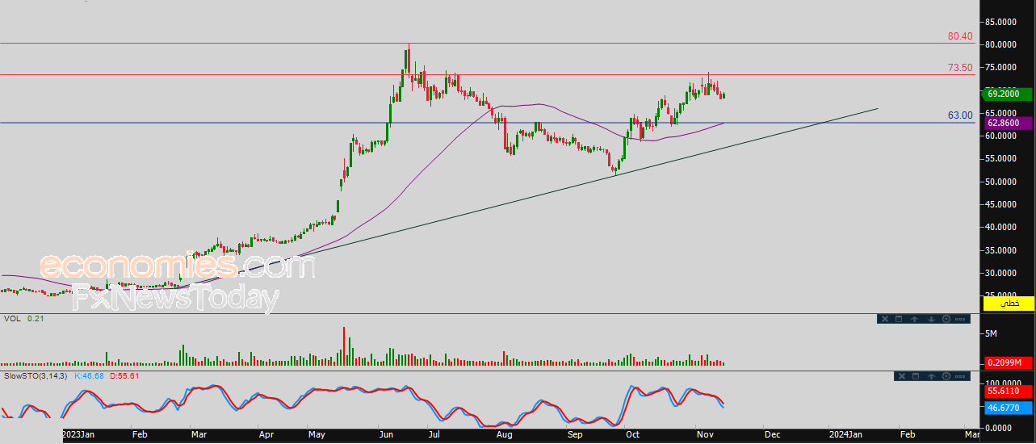Open more options for VOL panel
Screen dimensions: 1036x444
(x=960, y=319)
